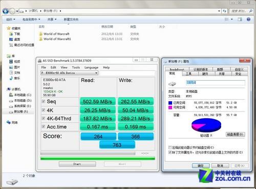Click the 磁盘清理 disk cleanup button
The width and height of the screenshot is (256, 189).
pyautogui.click(x=236, y=134)
